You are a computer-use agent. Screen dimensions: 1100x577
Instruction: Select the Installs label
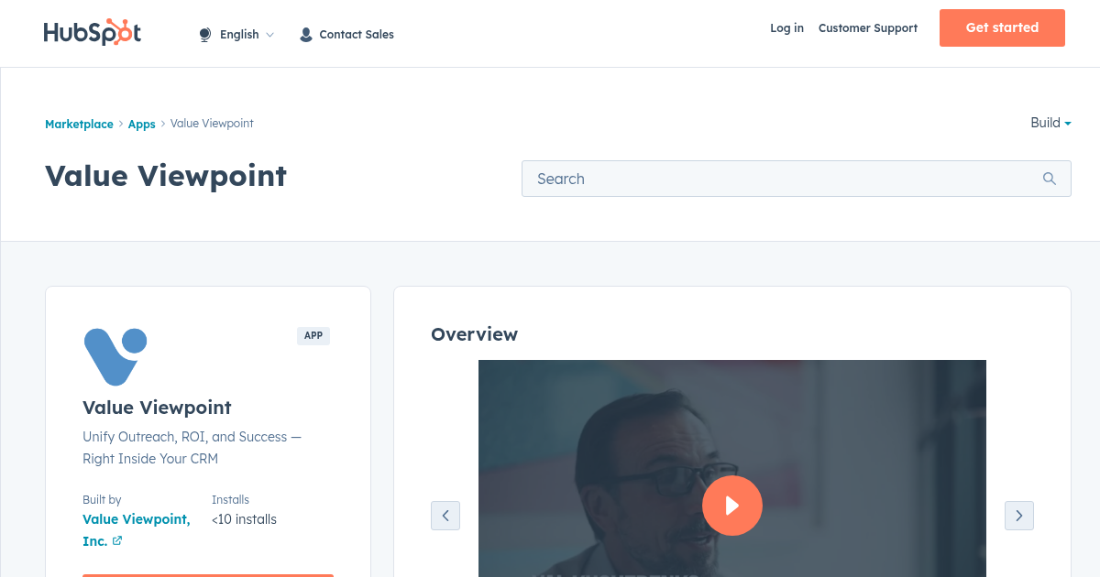[x=230, y=500]
